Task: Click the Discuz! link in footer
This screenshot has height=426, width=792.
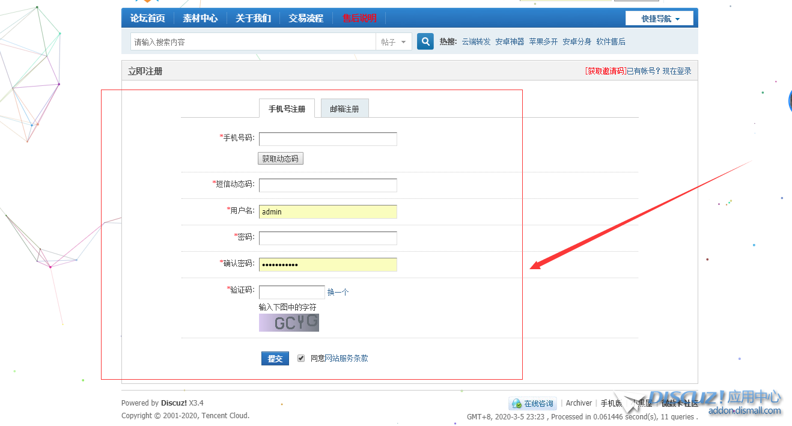Action: click(x=174, y=403)
